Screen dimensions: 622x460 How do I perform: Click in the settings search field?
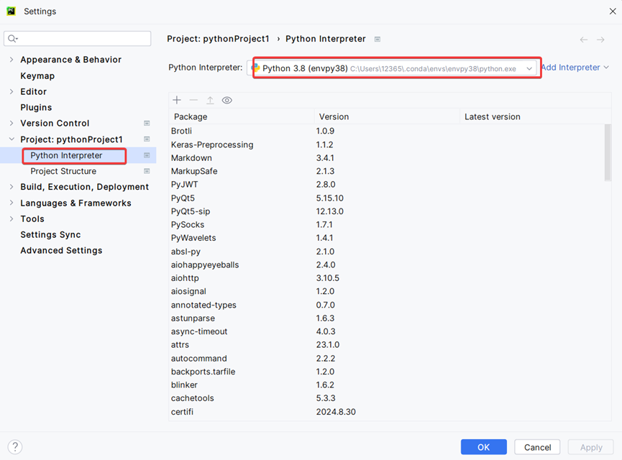pos(78,39)
